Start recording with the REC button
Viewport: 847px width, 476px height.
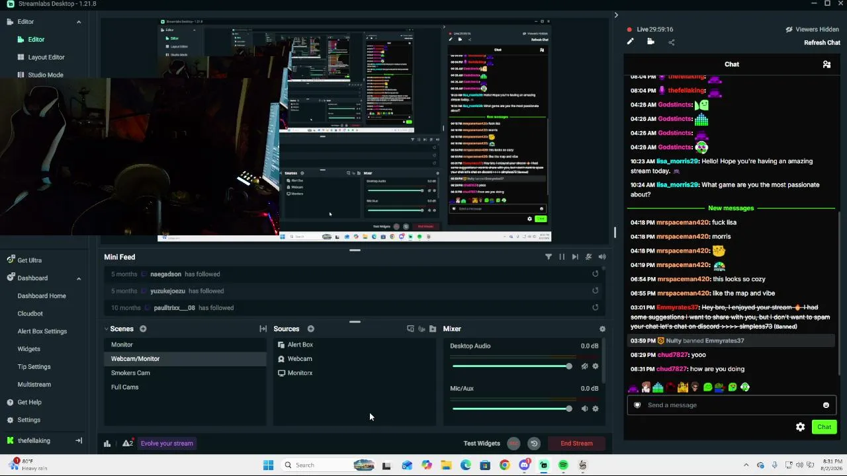tap(513, 444)
